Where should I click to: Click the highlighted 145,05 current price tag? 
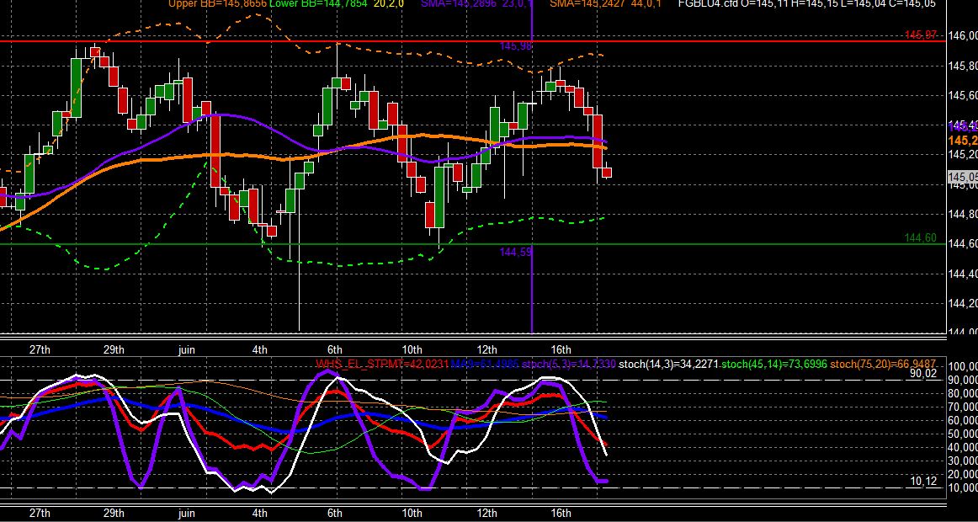coord(962,178)
